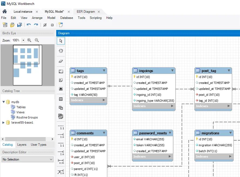Open the Help menu

109,18
